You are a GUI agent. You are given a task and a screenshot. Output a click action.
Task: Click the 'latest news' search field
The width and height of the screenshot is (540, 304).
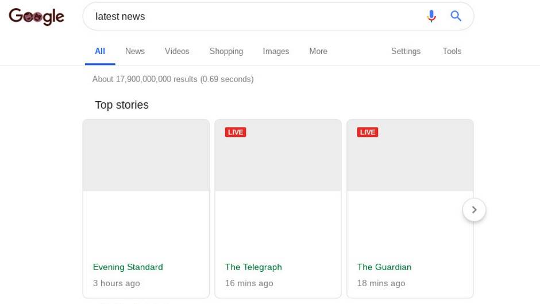253,17
